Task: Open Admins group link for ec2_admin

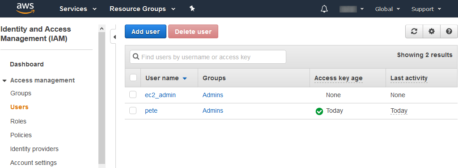Action: (213, 95)
